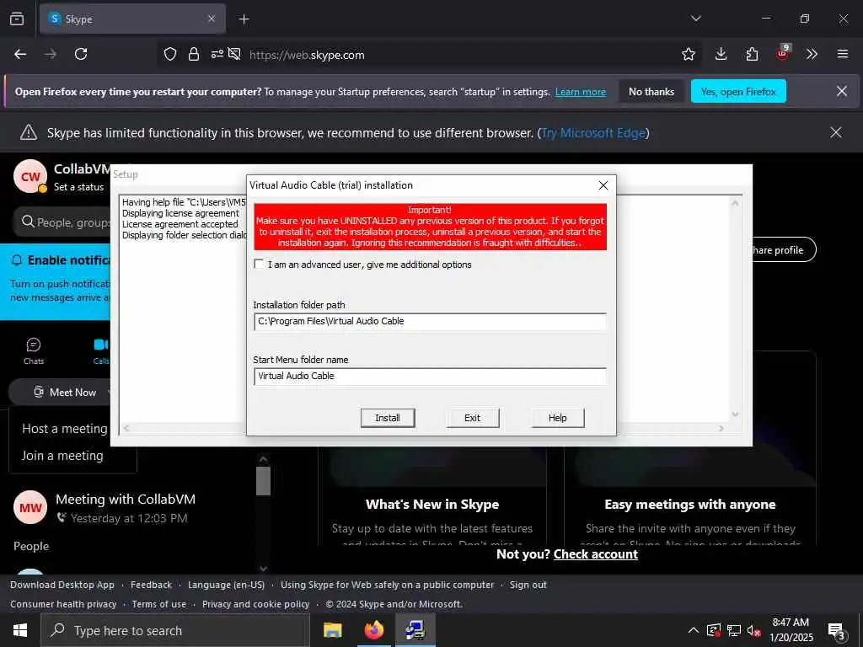Close the Skype tab

point(212,19)
